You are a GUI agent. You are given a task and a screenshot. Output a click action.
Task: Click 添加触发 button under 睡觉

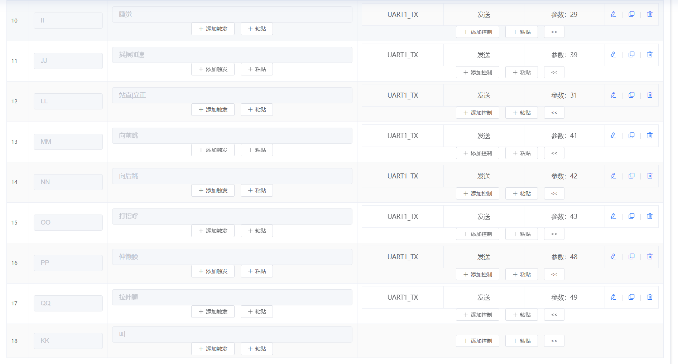coord(213,29)
